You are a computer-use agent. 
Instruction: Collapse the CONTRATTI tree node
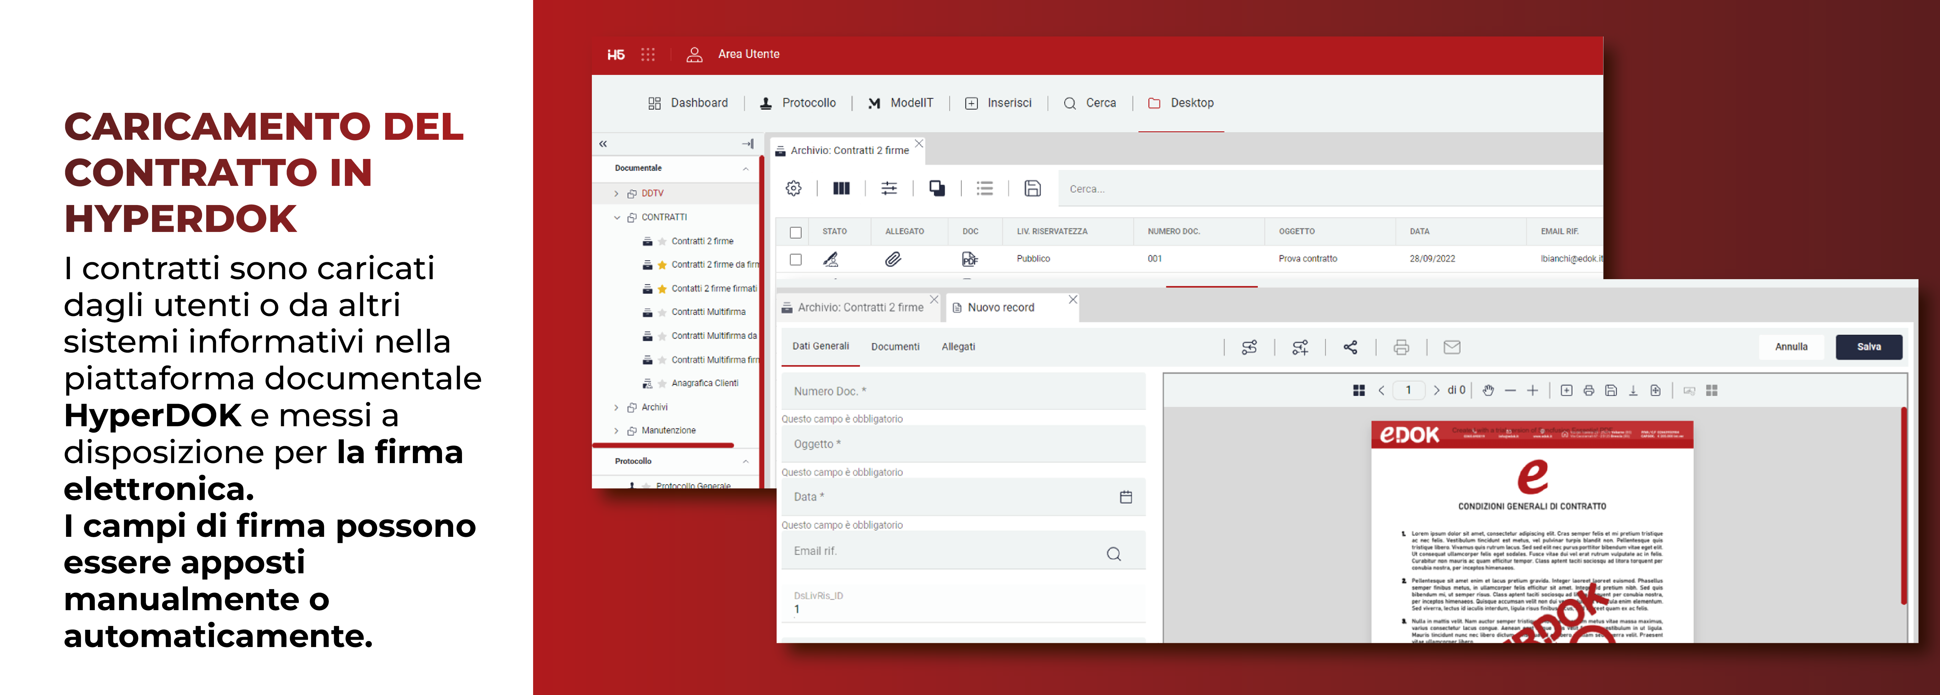(617, 218)
